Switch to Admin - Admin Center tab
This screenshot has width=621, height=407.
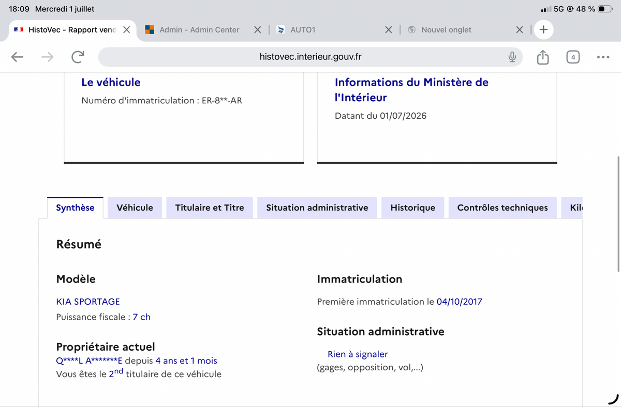[x=199, y=29]
